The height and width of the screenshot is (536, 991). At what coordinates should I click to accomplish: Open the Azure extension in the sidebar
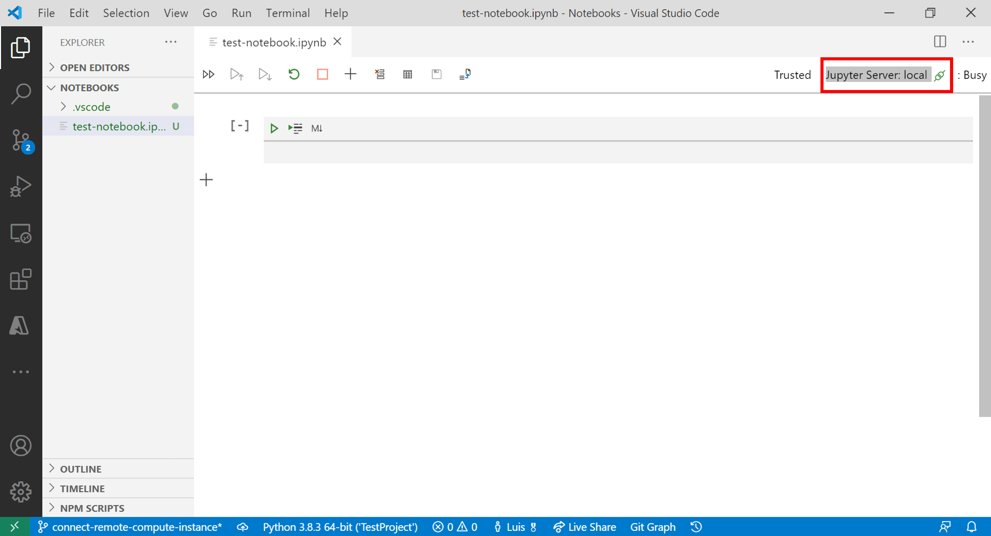point(19,325)
